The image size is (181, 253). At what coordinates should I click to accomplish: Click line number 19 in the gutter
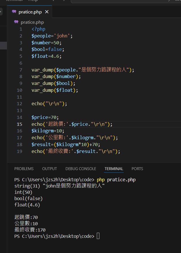(19, 151)
